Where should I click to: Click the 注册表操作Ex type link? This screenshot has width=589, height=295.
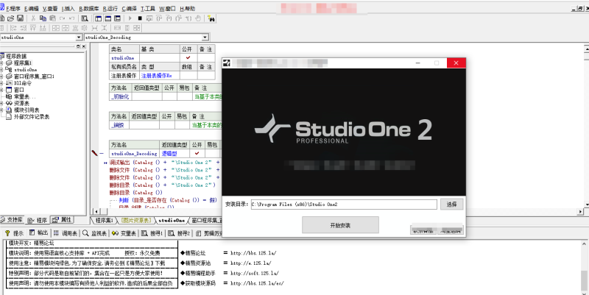156,76
